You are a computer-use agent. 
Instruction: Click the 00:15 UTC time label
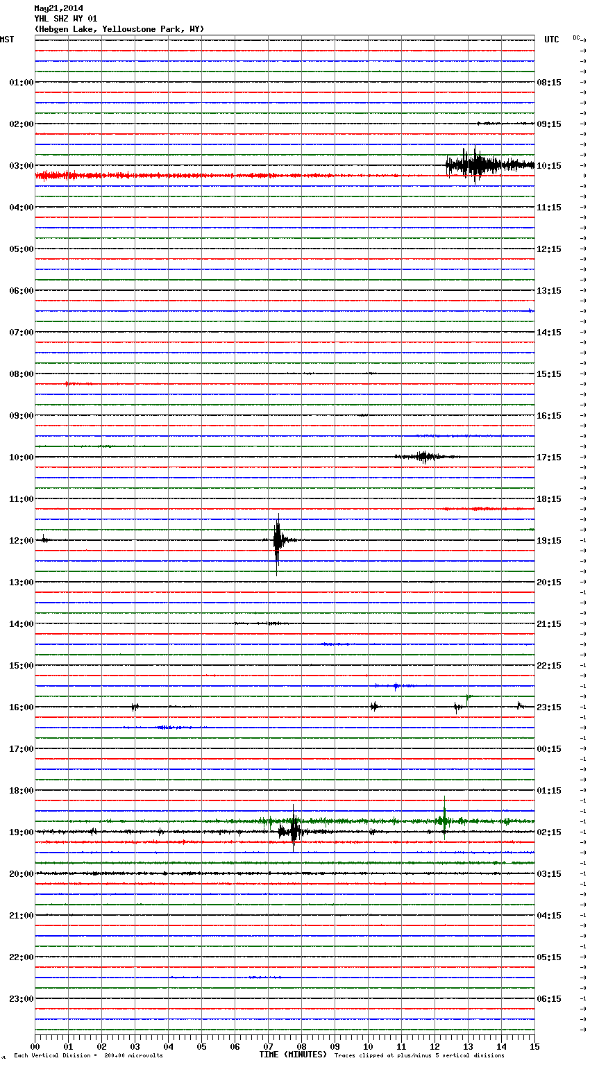point(549,749)
